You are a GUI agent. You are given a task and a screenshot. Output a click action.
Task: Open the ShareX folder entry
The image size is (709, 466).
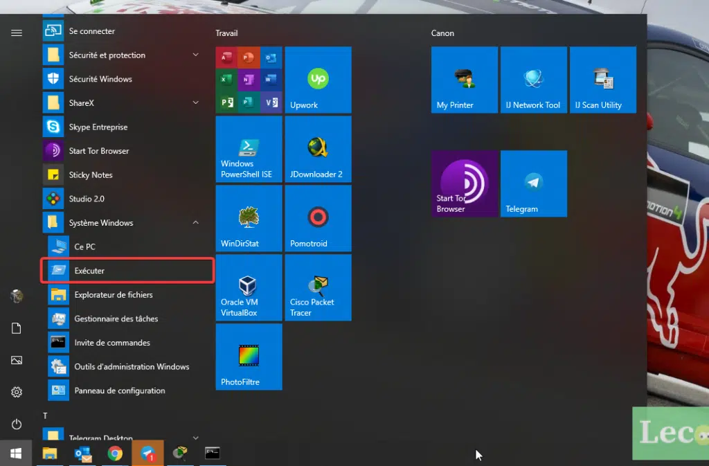tap(123, 103)
